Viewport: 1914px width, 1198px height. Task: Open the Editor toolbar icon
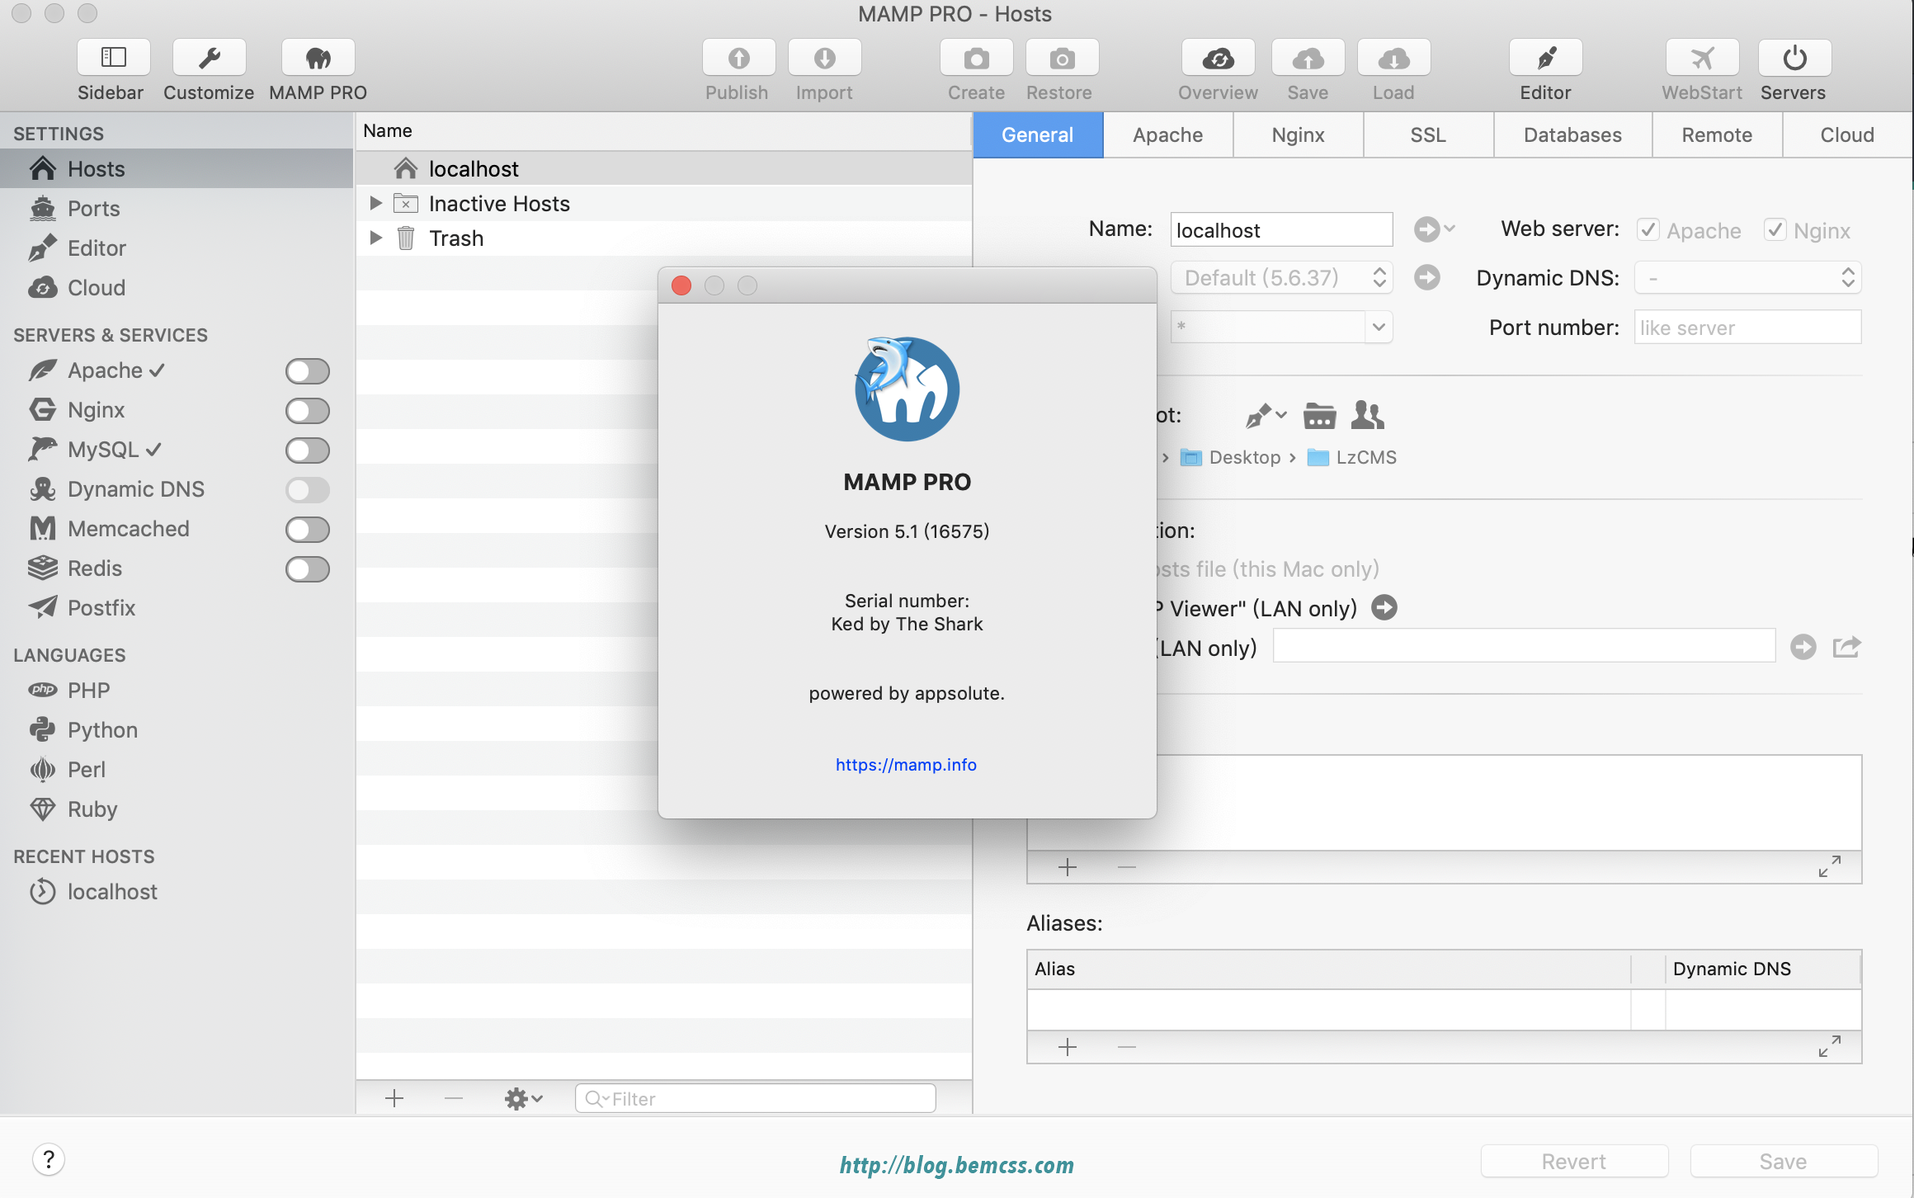1545,59
